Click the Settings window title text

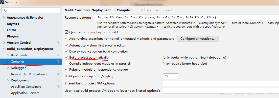11,2
